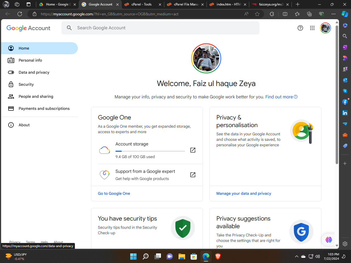The height and width of the screenshot is (263, 351).
Task: Toggle Edge split screen view
Action: (x=285, y=14)
